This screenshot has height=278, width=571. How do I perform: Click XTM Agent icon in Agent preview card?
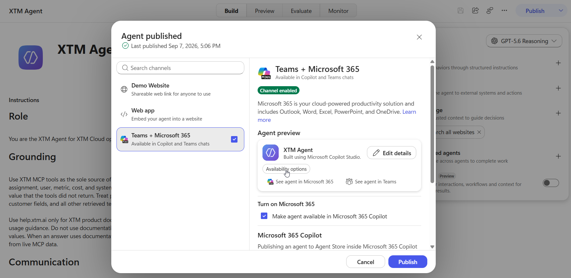[x=271, y=153]
